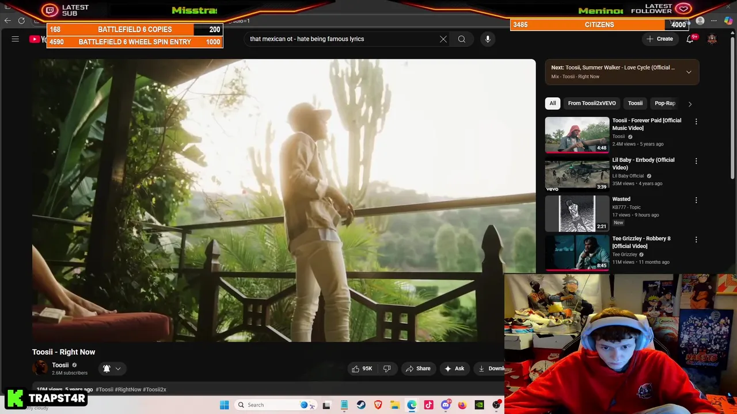Toggle the subscription notification bell

[x=107, y=369]
